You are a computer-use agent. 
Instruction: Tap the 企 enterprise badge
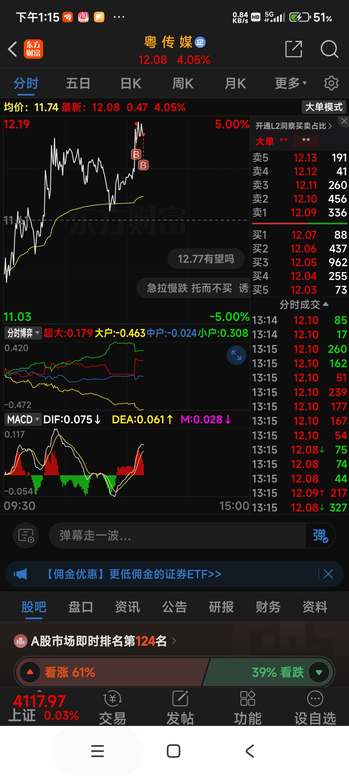pyautogui.click(x=200, y=42)
